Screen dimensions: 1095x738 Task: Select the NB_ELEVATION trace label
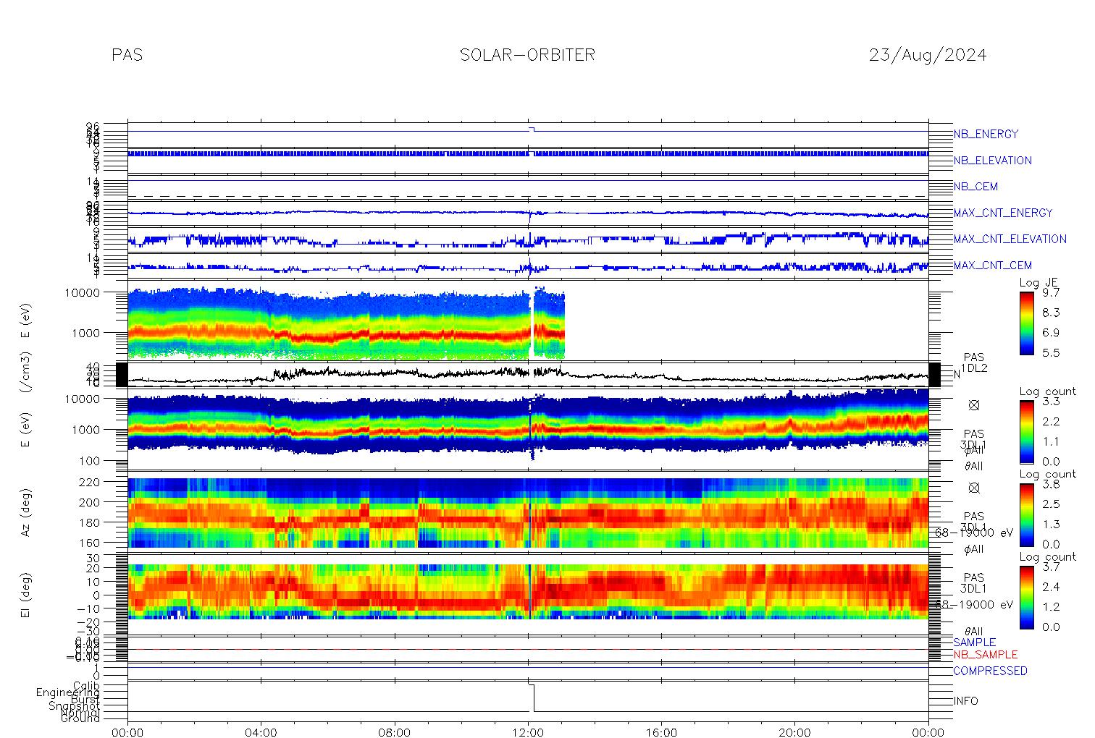pyautogui.click(x=992, y=161)
